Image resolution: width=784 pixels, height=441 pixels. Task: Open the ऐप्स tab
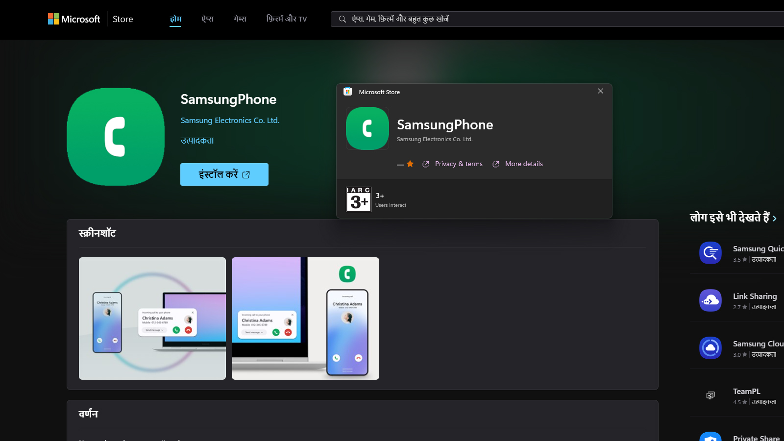click(208, 19)
